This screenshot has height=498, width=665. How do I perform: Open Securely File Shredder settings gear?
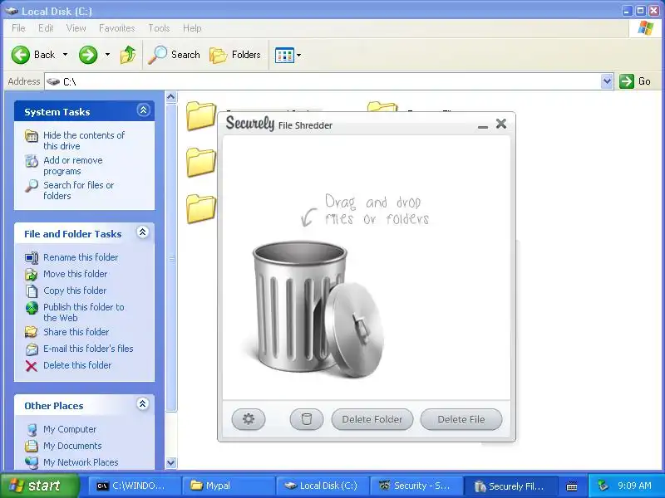(x=249, y=419)
